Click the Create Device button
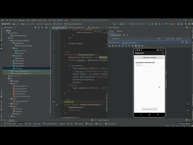Image resolution: width=193 pixels, height=145 pixels. [115, 35]
